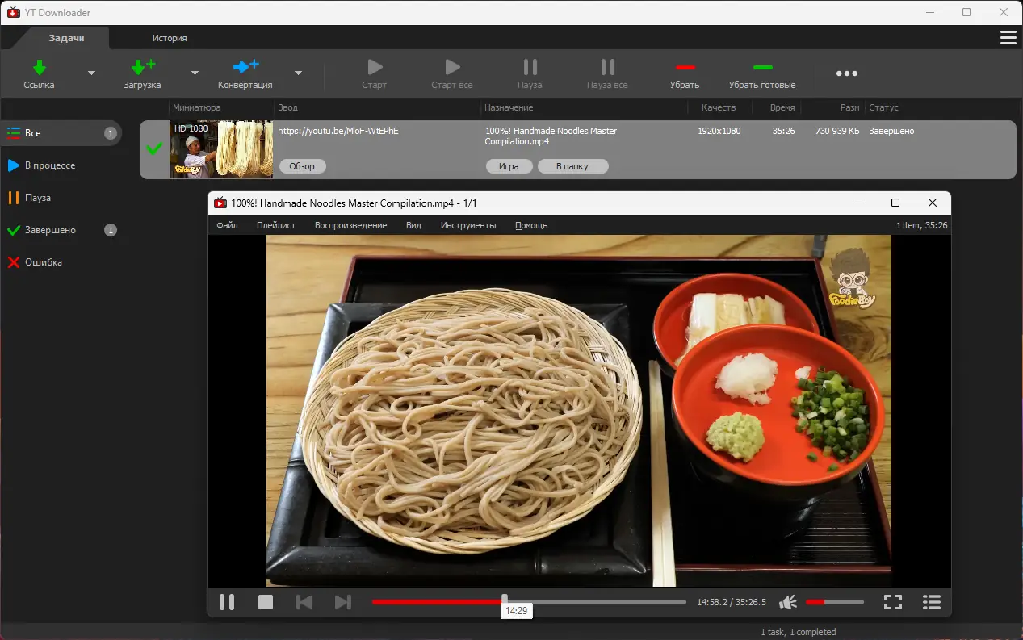Pause the playing video
Image resolution: width=1023 pixels, height=640 pixels.
pyautogui.click(x=227, y=602)
